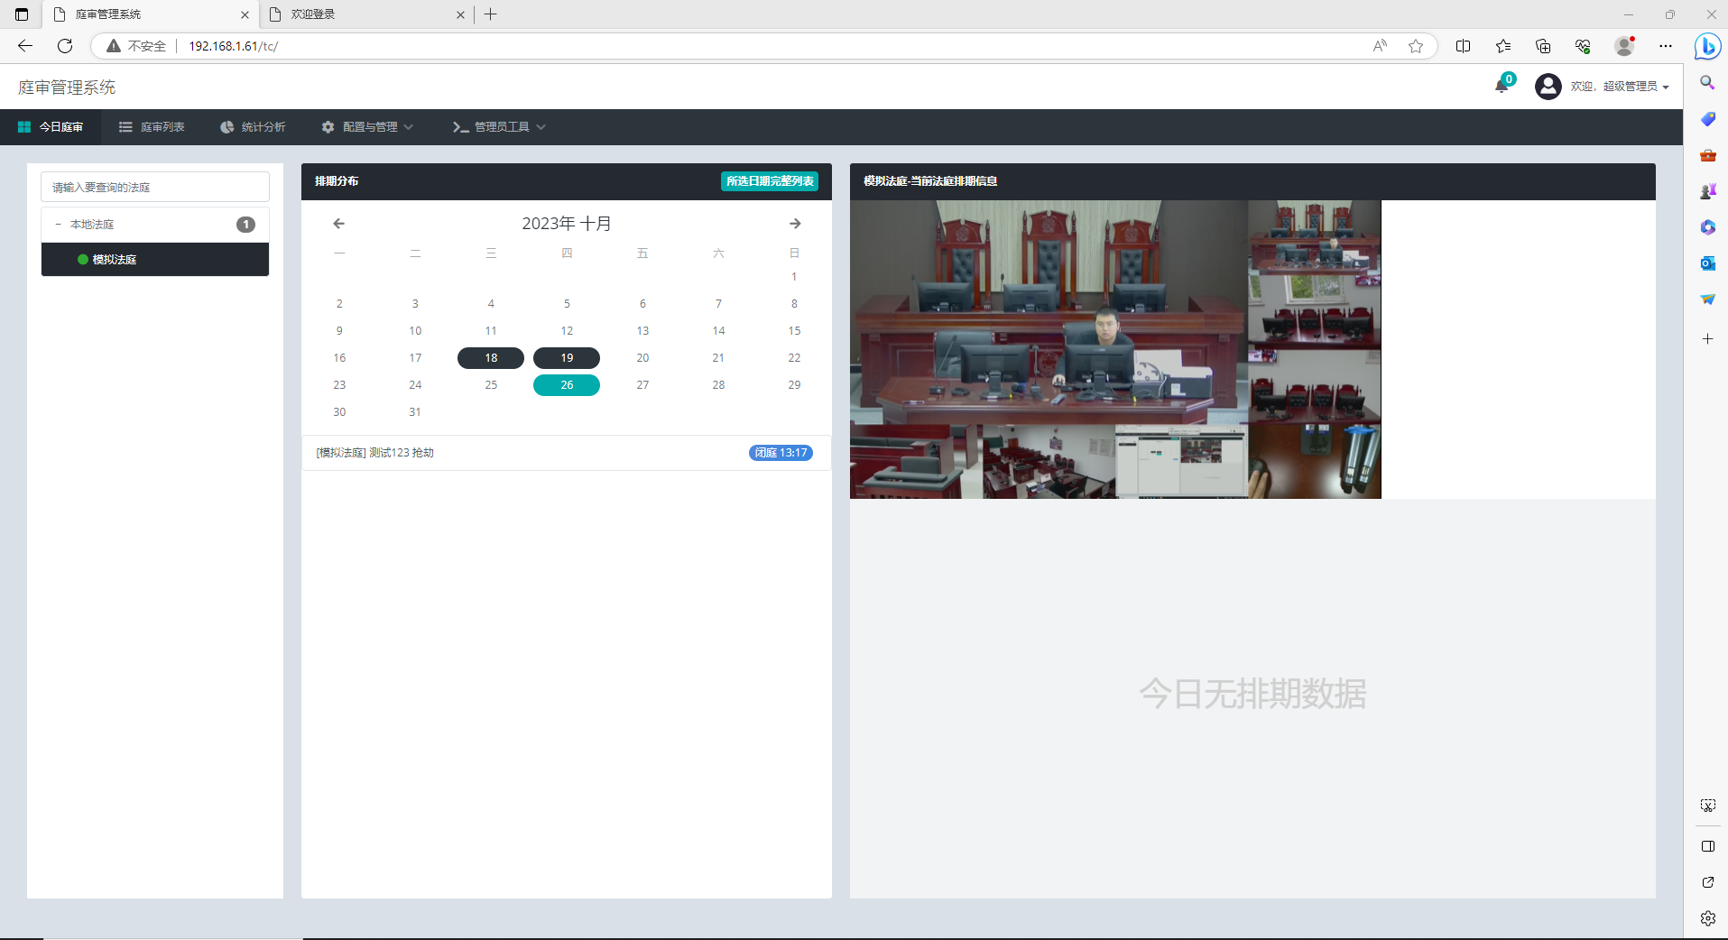The image size is (1728, 940).
Task: Switch to the 欢迎登录 browser tab
Action: pyautogui.click(x=361, y=14)
